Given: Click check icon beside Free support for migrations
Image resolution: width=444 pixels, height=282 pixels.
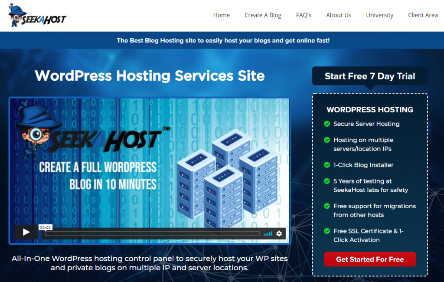Looking at the screenshot, I should (x=327, y=206).
